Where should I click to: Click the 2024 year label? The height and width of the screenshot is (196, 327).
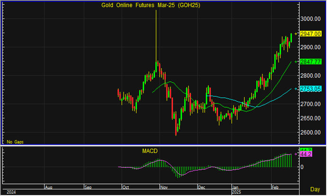pos(11,192)
